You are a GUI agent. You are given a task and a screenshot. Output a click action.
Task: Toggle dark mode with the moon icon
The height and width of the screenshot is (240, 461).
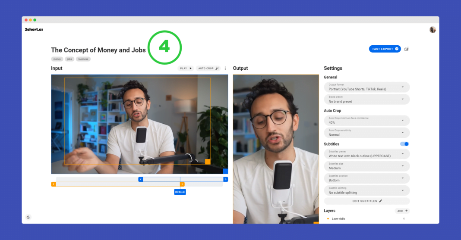pyautogui.click(x=28, y=217)
